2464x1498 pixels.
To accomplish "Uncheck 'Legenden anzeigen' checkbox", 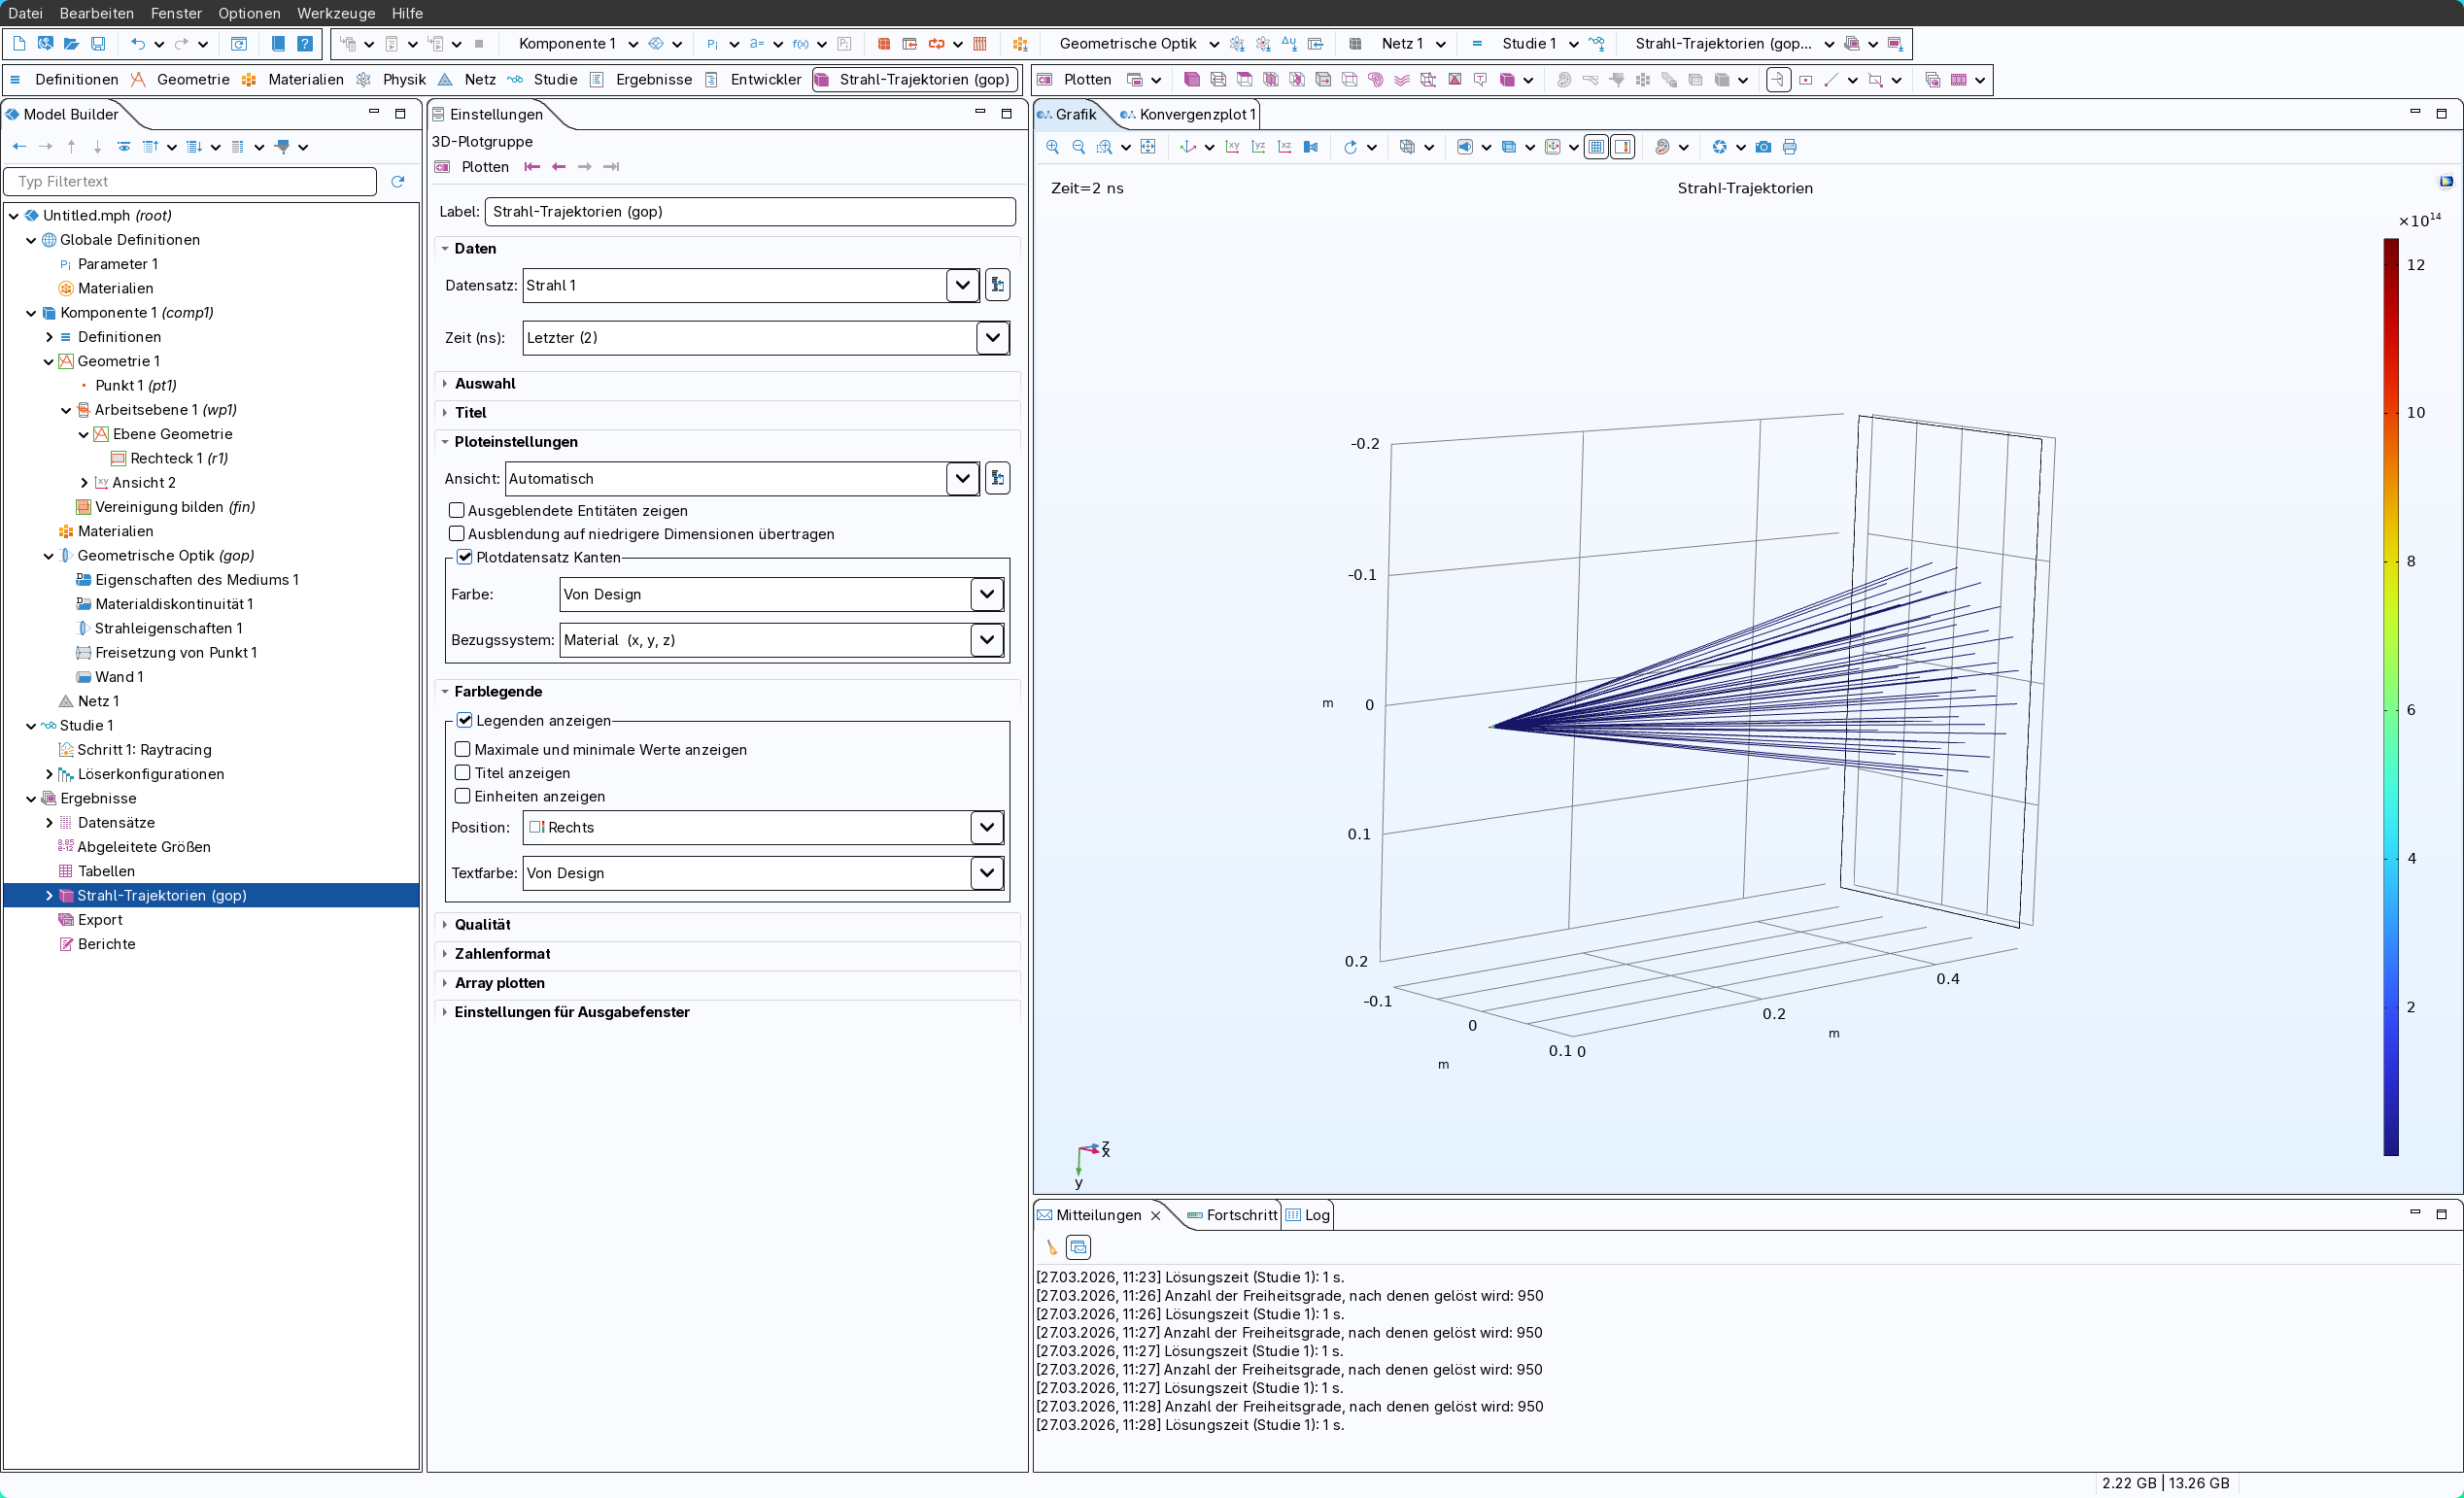I will click(465, 720).
